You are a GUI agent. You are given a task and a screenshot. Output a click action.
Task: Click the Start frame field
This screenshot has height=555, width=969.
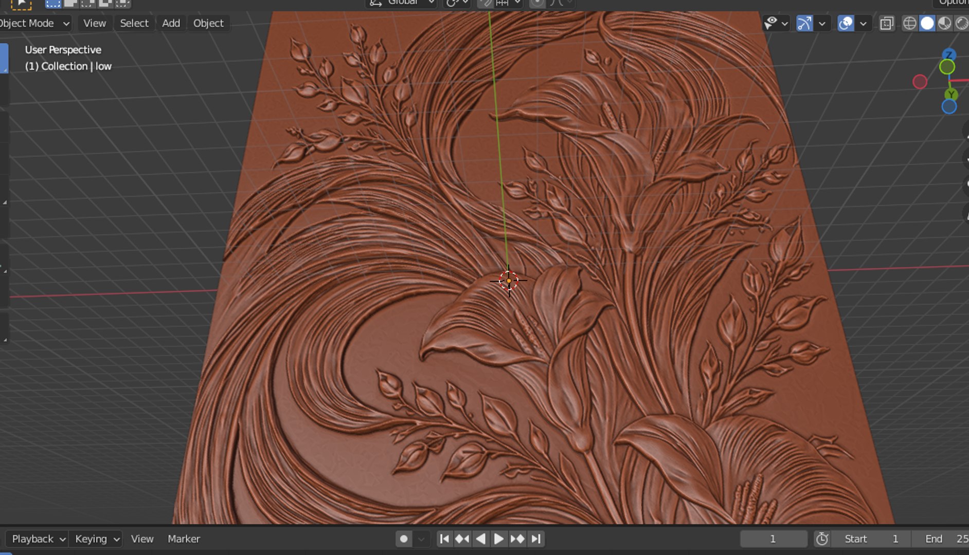(871, 539)
